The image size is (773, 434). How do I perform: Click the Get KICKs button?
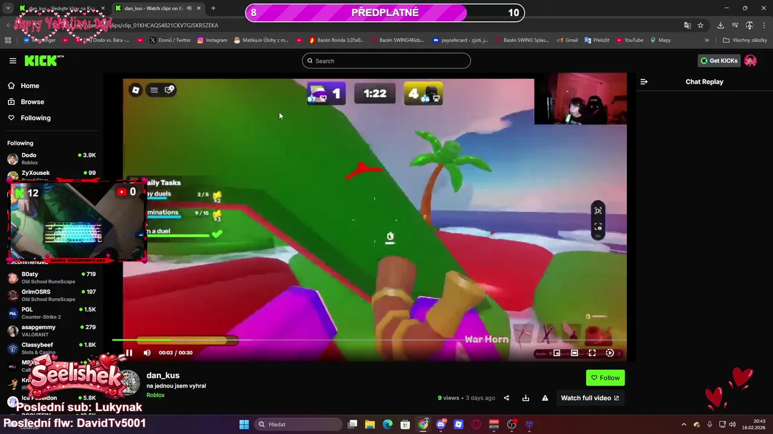719,60
